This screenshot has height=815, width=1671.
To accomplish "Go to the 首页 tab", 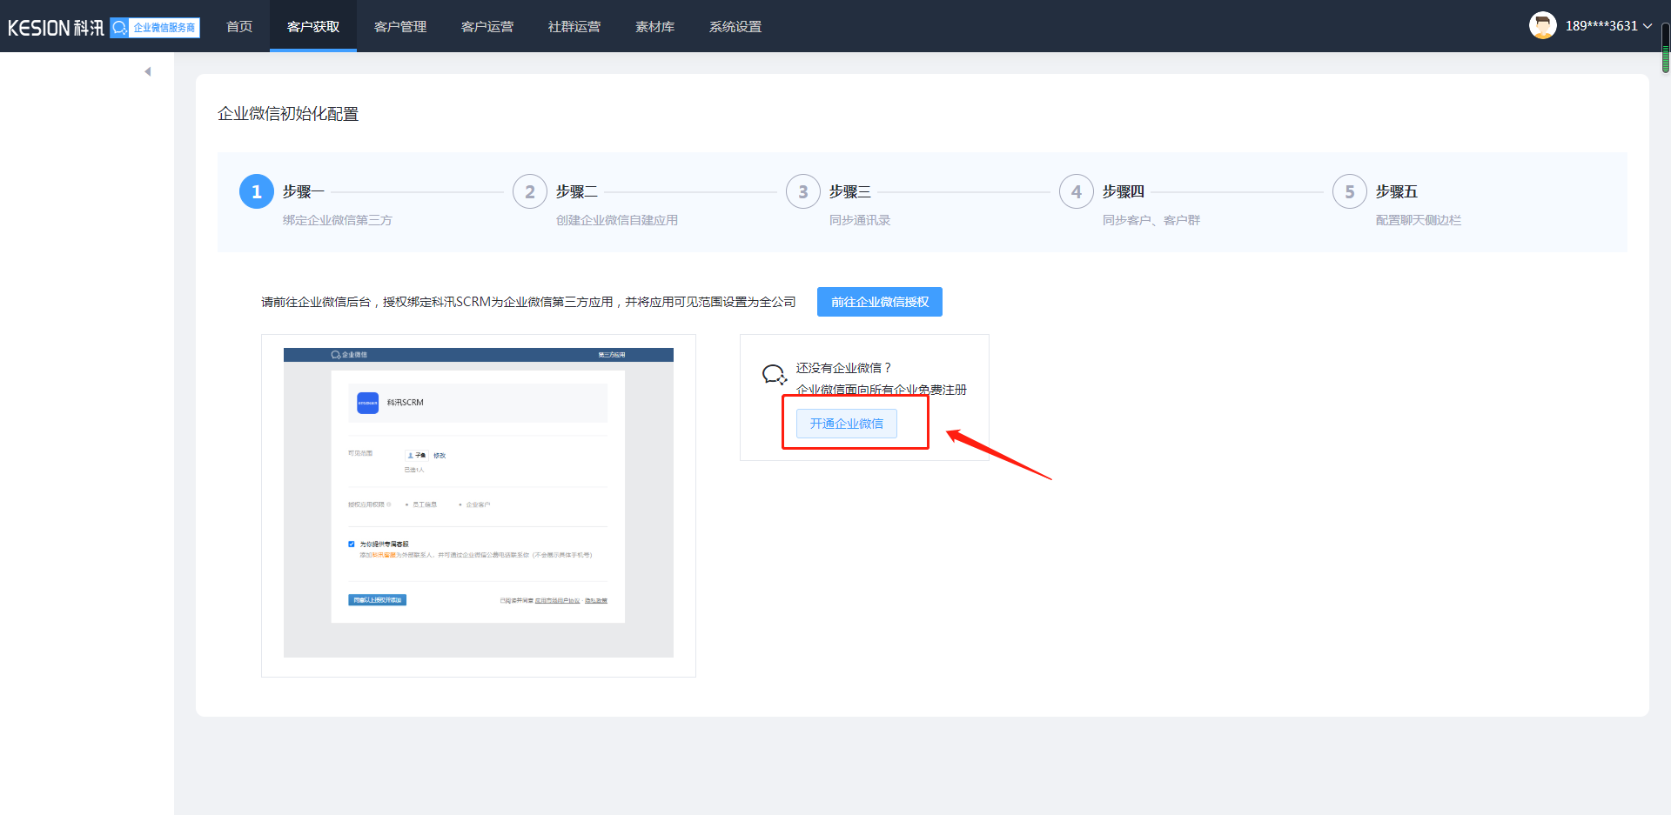I will [238, 26].
